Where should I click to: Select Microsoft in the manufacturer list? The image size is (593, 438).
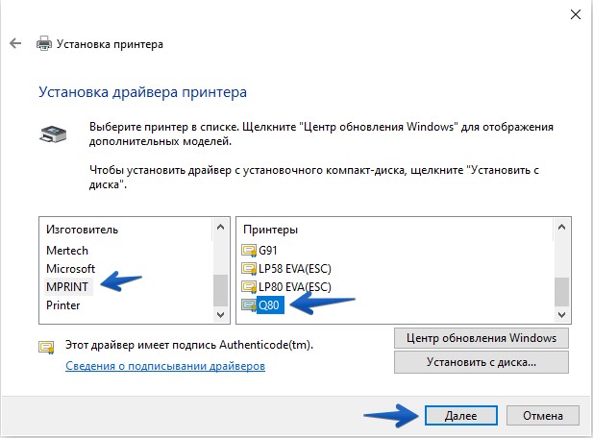pyautogui.click(x=71, y=268)
